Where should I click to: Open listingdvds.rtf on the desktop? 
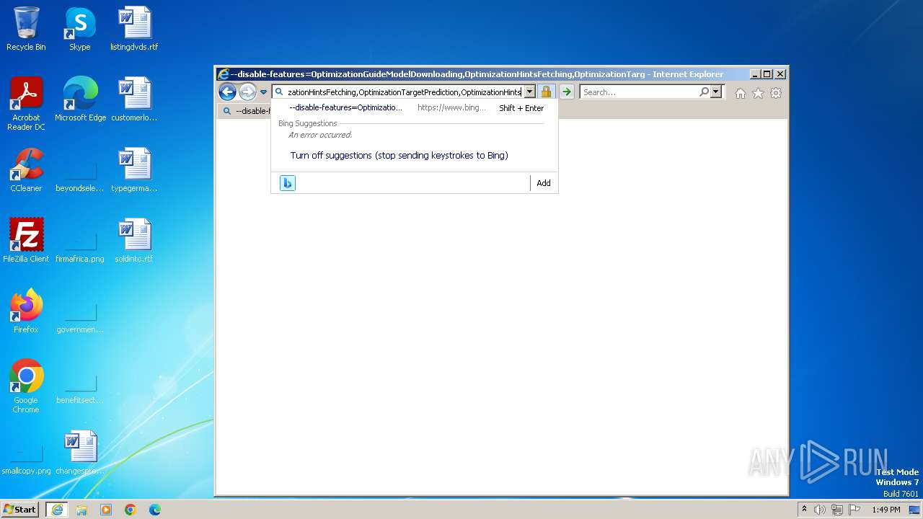[x=134, y=29]
